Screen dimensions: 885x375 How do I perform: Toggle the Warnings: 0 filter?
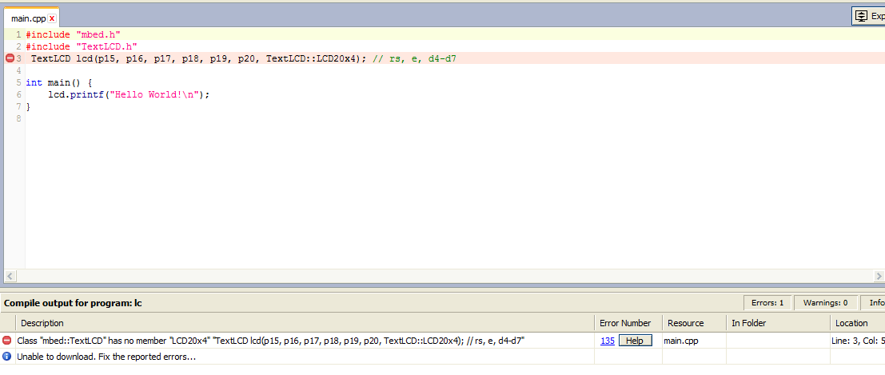pyautogui.click(x=825, y=303)
